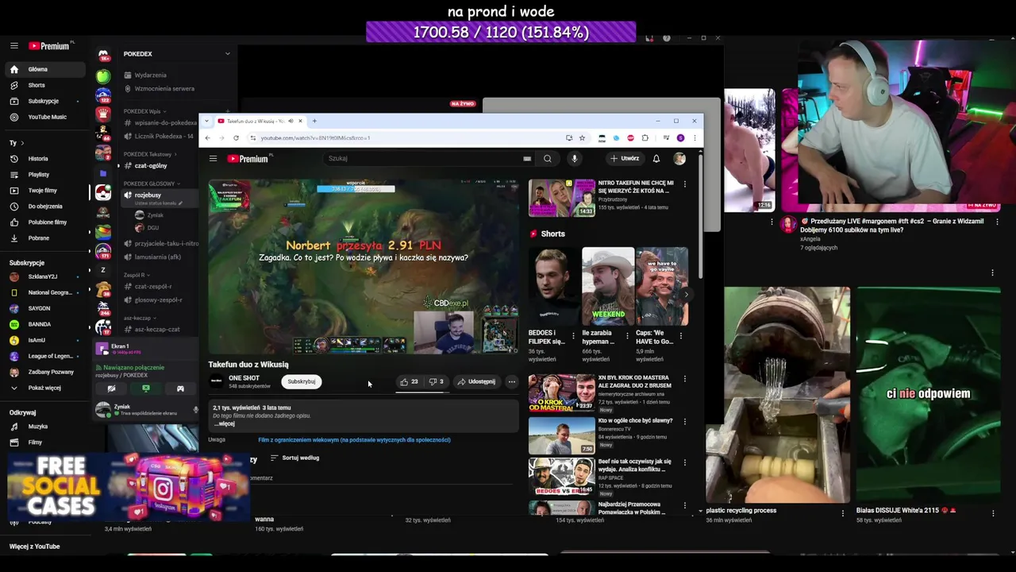Open the Sortuj według sort dropdown
Image resolution: width=1016 pixels, height=572 pixels.
[x=295, y=458]
